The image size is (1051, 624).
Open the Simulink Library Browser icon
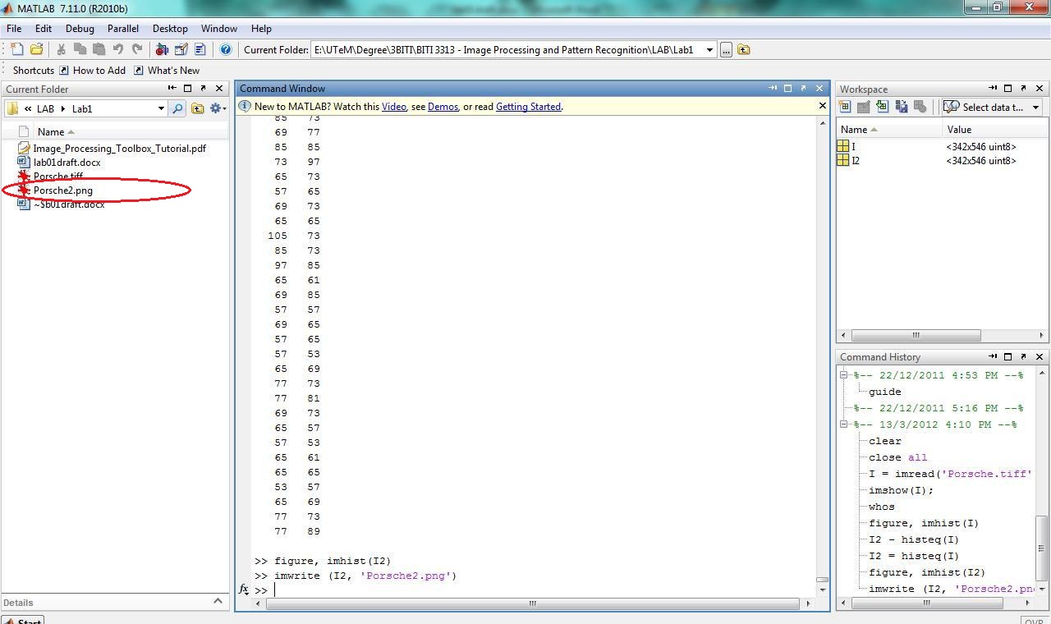click(x=162, y=49)
